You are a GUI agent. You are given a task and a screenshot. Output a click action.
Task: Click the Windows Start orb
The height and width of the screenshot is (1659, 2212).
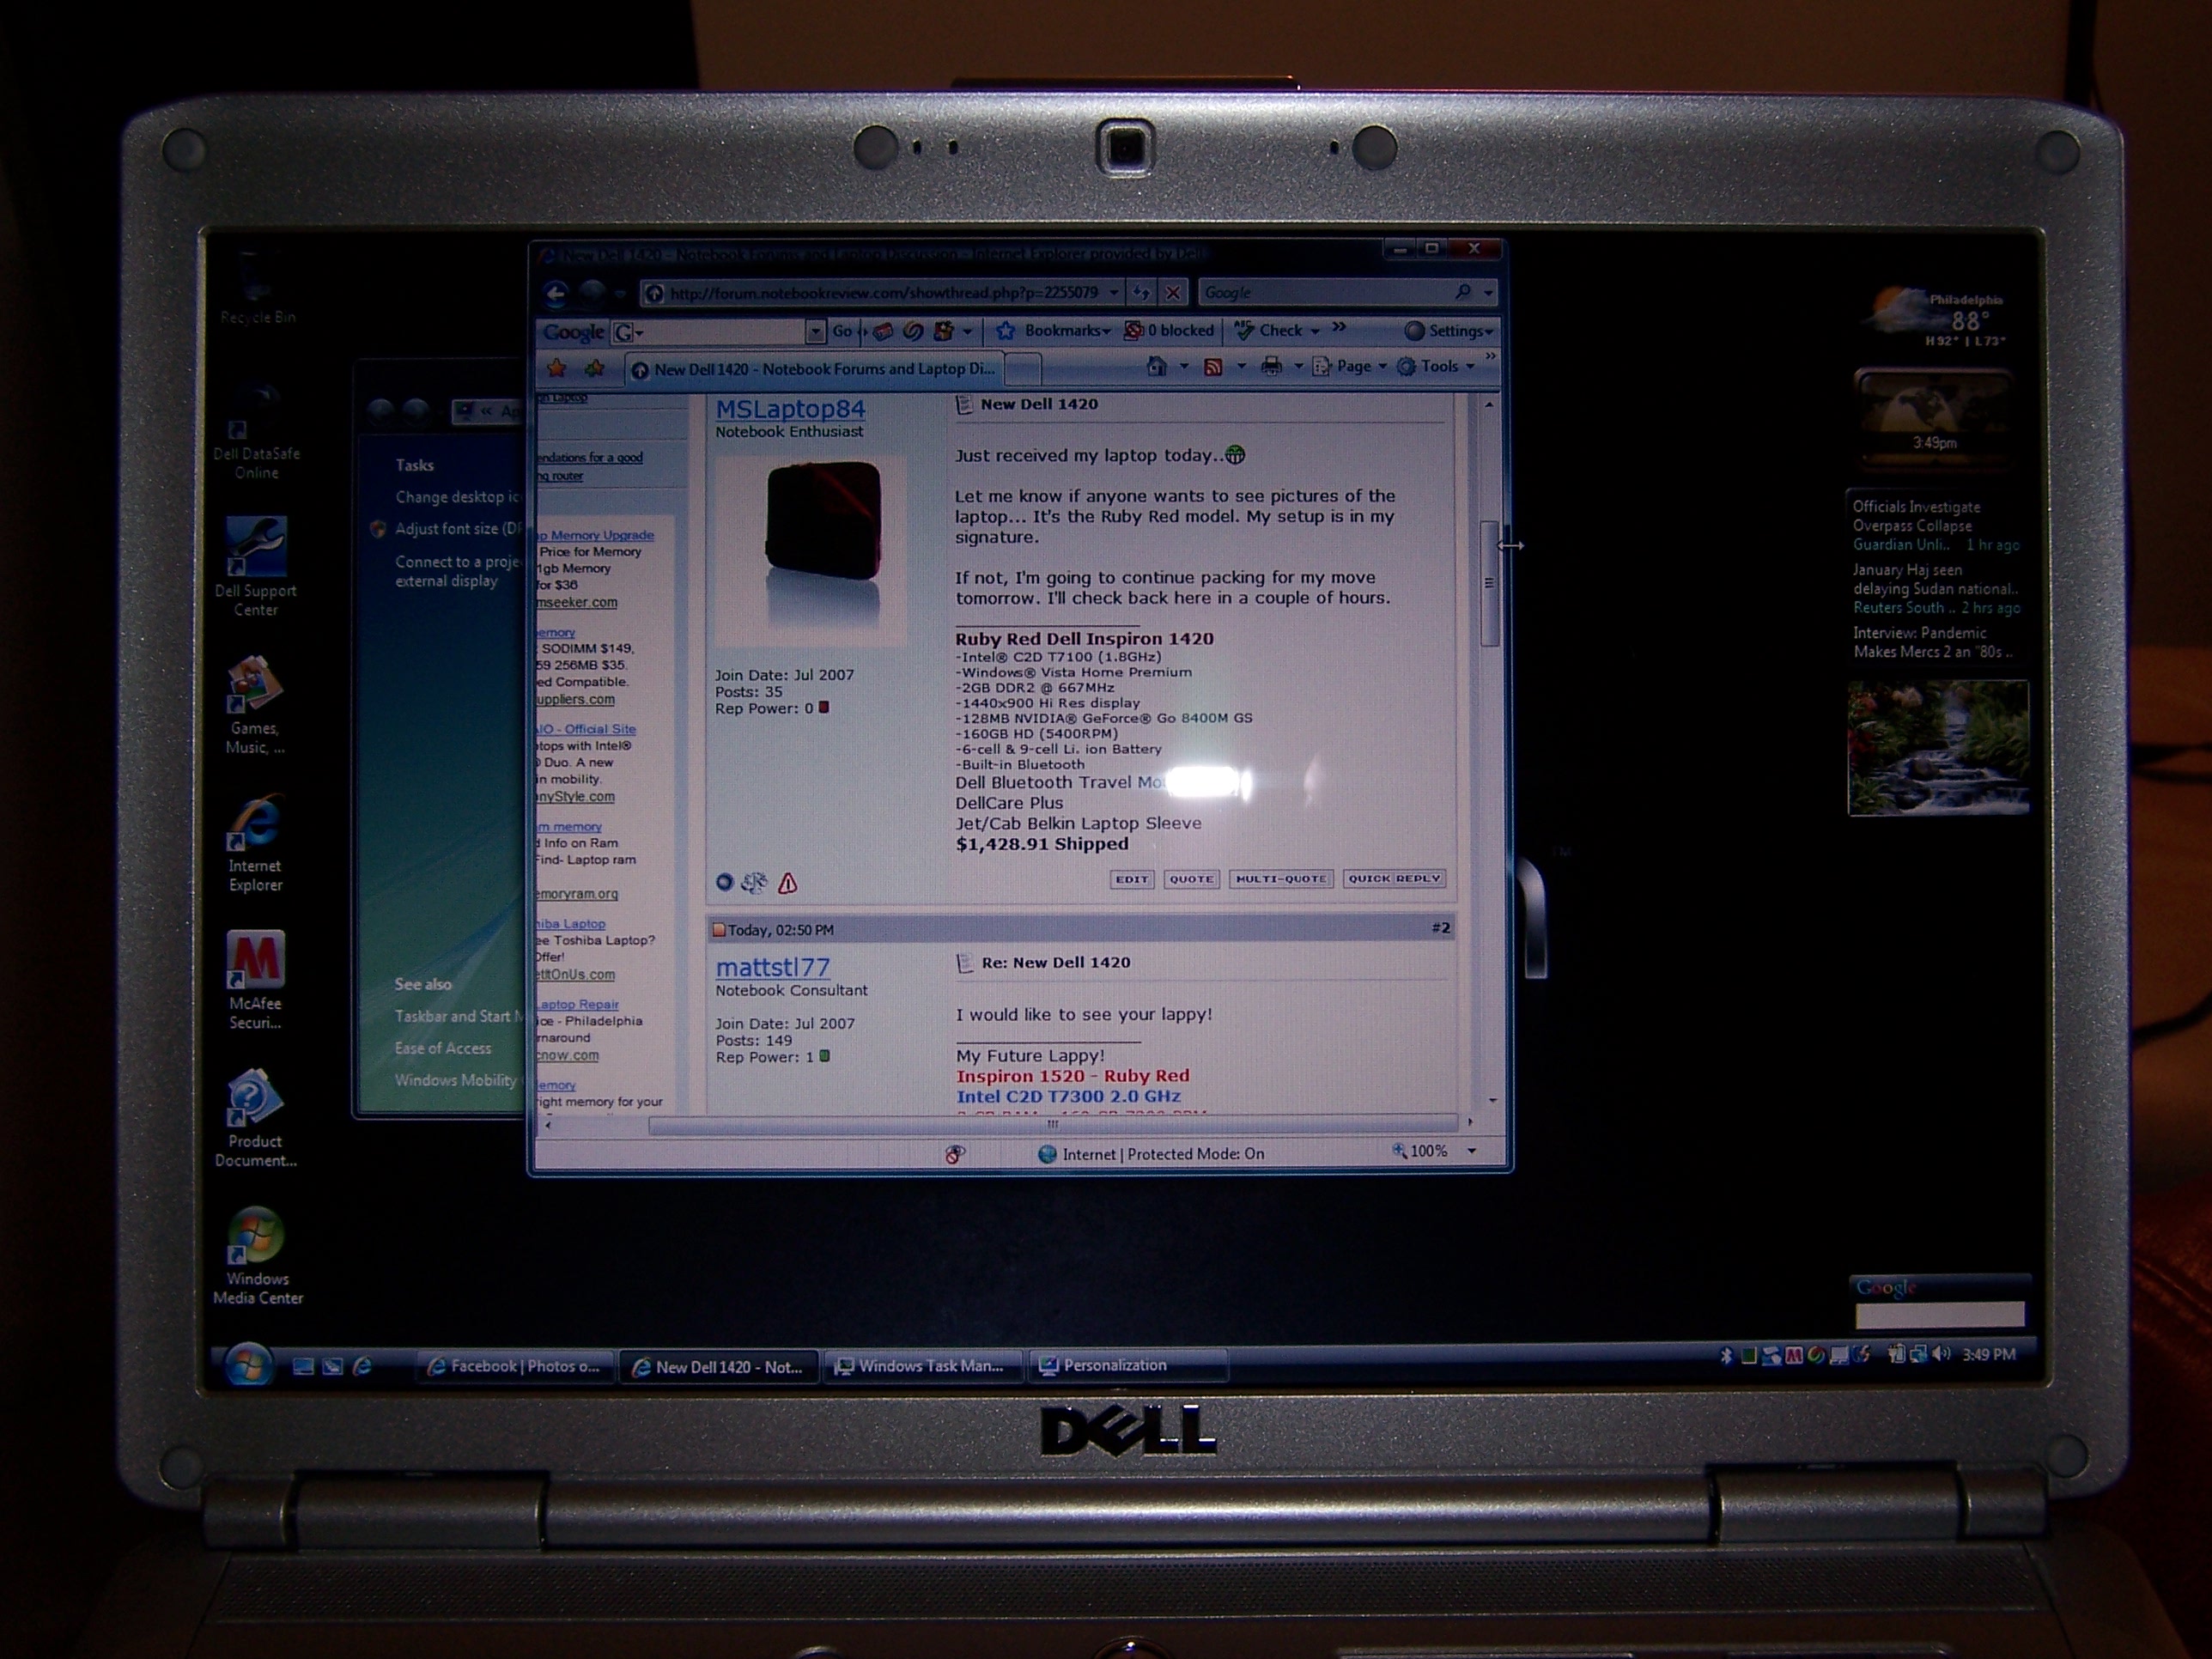point(247,1365)
